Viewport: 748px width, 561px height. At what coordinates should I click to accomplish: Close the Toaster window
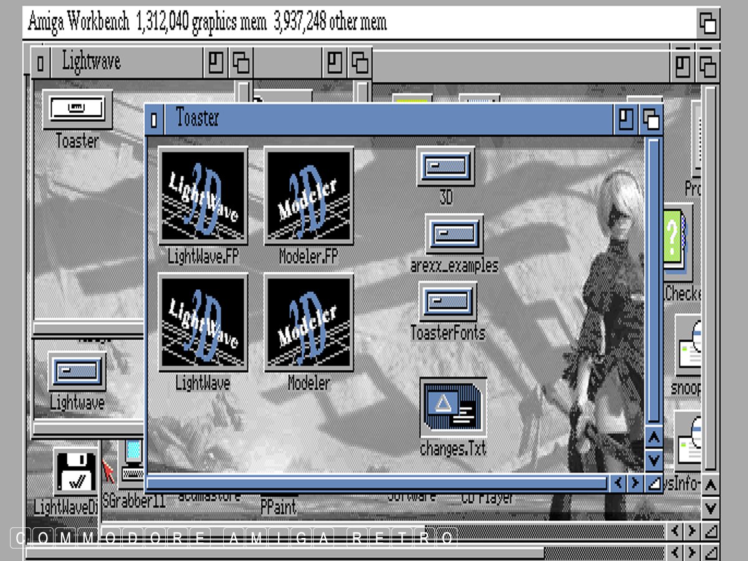155,119
